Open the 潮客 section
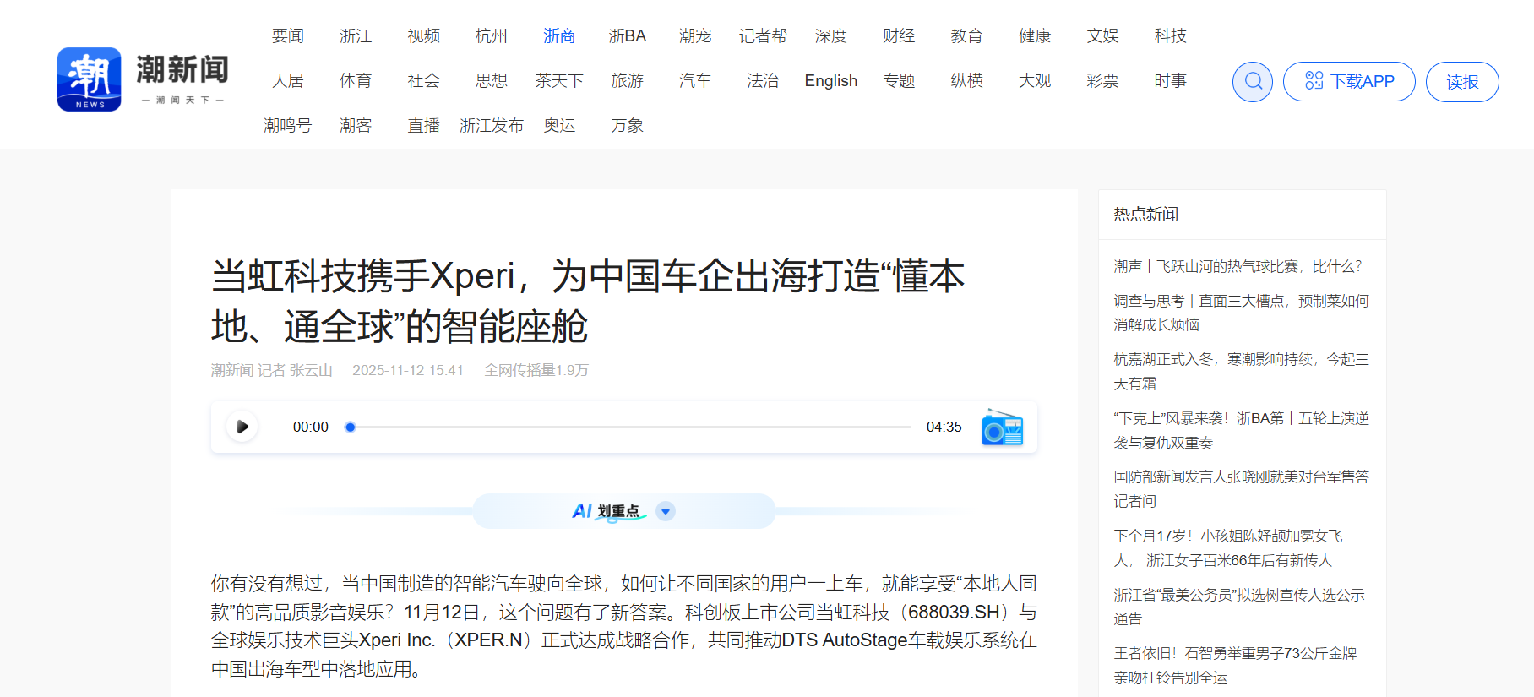This screenshot has height=697, width=1534. [356, 126]
